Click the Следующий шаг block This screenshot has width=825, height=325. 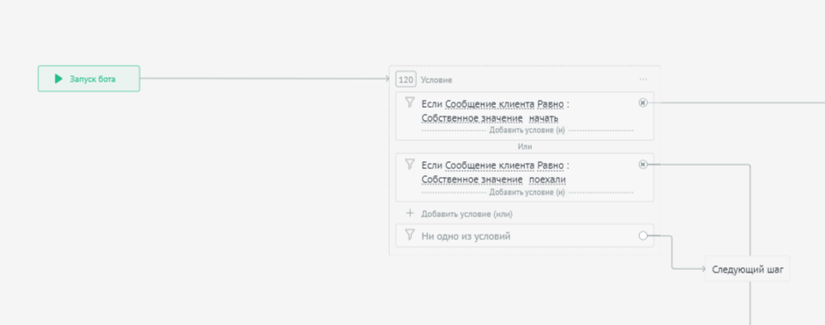click(747, 269)
